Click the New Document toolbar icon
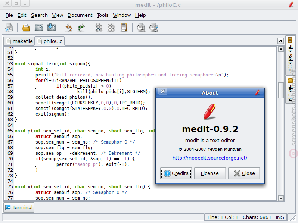 (9, 28)
